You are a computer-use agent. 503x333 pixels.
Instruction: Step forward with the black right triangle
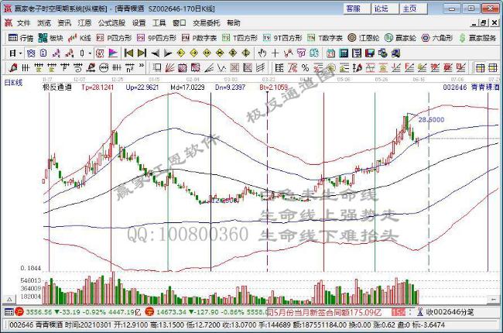(168, 53)
